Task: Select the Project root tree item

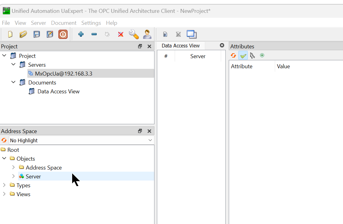Action: (27, 56)
